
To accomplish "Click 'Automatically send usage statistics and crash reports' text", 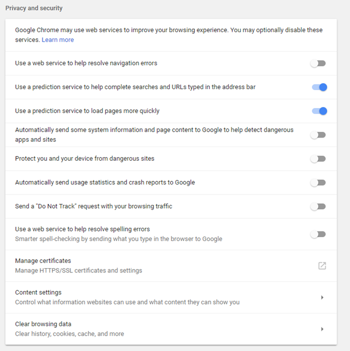I will (x=105, y=182).
